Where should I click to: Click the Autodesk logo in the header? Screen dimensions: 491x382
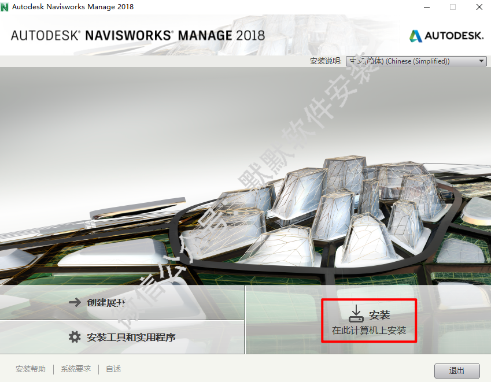447,36
